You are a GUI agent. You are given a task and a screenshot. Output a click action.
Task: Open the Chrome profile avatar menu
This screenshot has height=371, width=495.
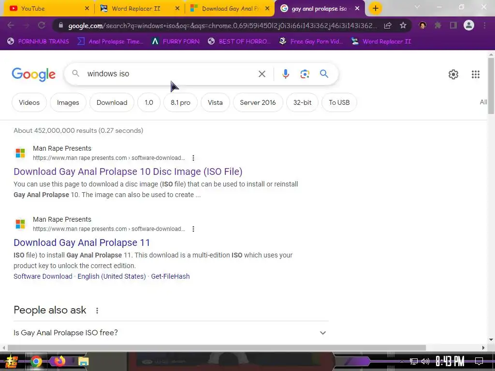(x=469, y=25)
